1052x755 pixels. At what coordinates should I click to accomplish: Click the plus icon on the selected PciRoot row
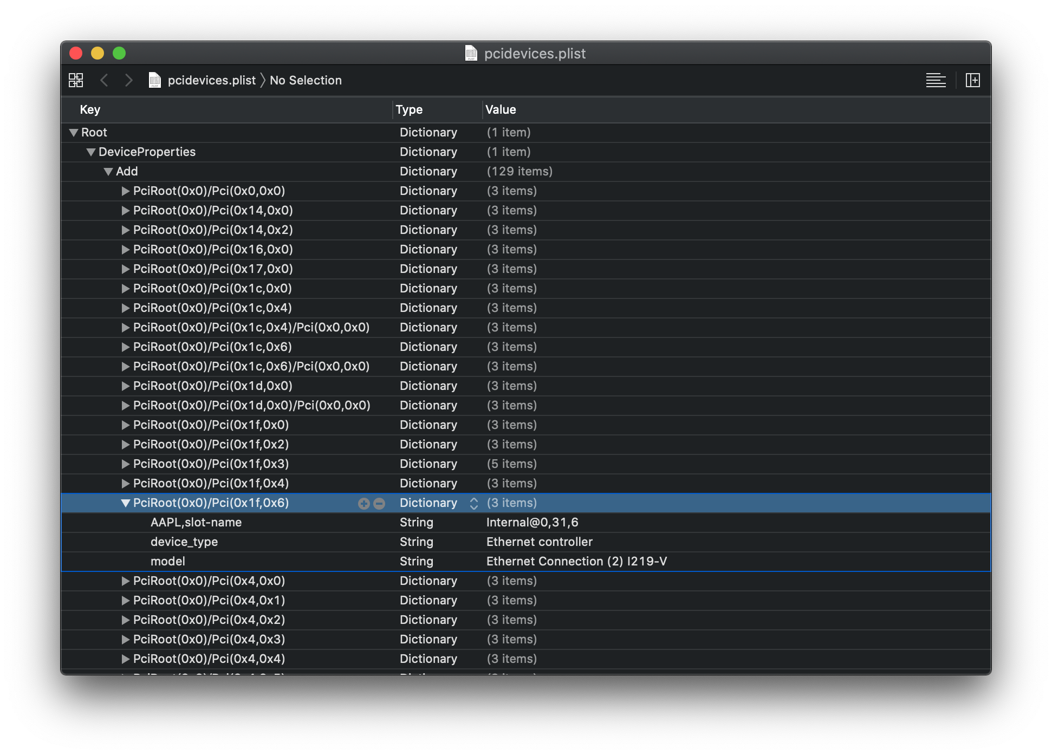click(363, 503)
